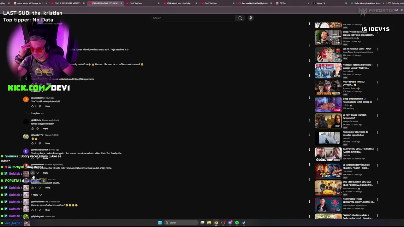The height and width of the screenshot is (227, 404).
Task: Expand the 1 reply thread
Action: tap(36, 195)
